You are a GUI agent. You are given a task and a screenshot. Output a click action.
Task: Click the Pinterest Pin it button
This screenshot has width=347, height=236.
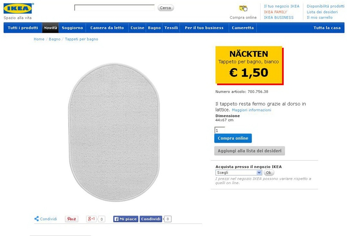click(72, 219)
